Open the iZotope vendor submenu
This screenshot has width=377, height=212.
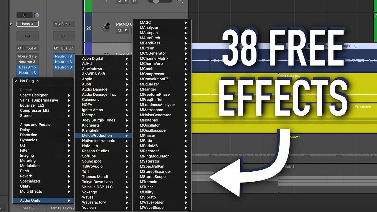(103, 115)
